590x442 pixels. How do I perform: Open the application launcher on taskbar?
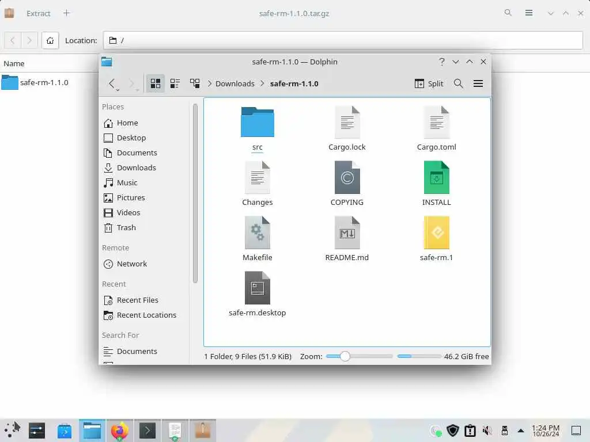coord(12,430)
